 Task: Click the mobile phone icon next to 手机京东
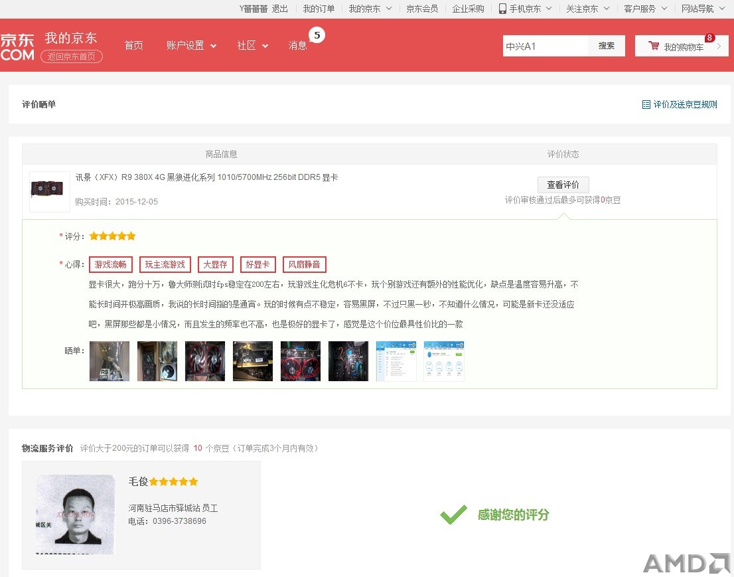coord(502,9)
